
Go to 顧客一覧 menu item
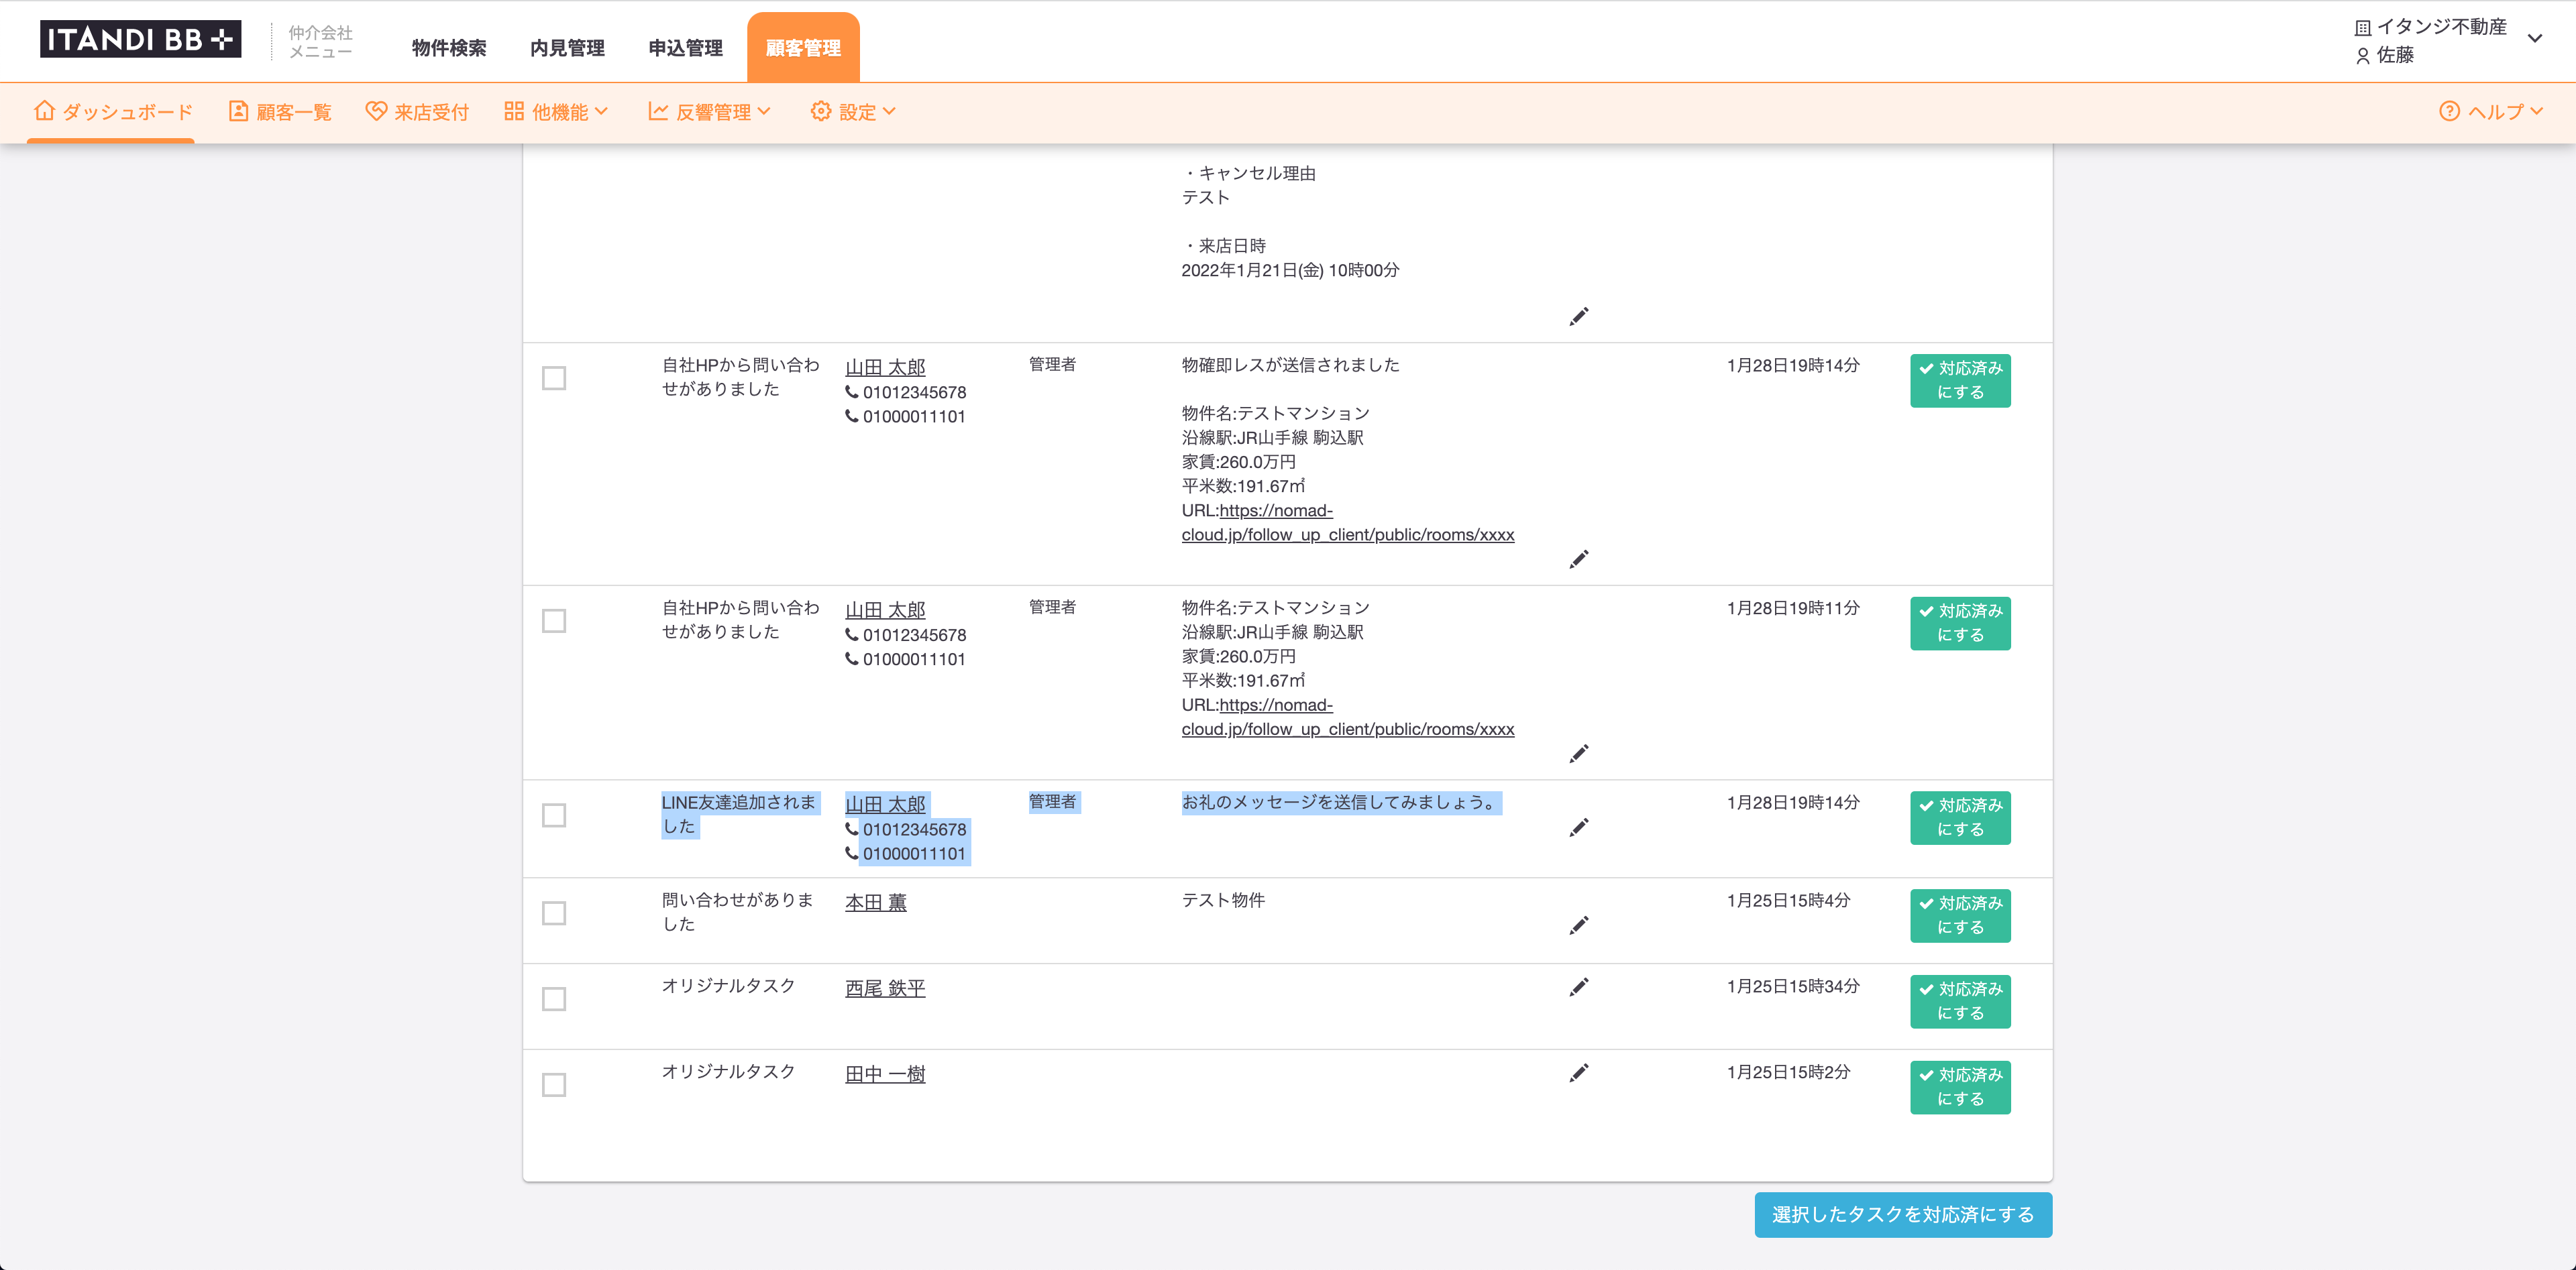pyautogui.click(x=280, y=112)
